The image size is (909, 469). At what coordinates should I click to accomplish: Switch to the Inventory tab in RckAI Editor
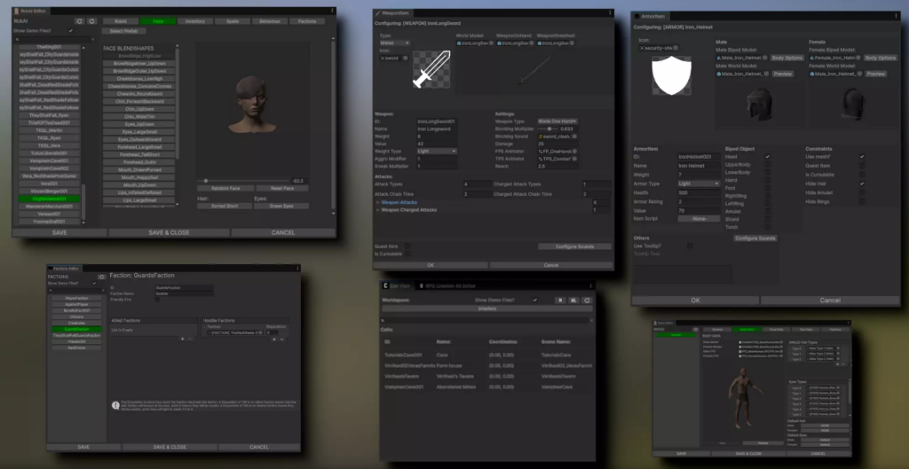[x=194, y=20]
